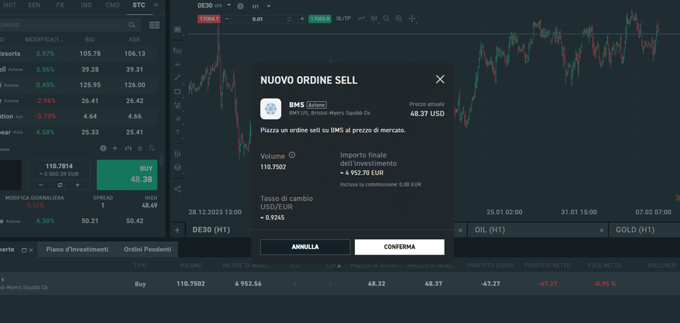Sort by MODIFICA column header

coord(45,39)
